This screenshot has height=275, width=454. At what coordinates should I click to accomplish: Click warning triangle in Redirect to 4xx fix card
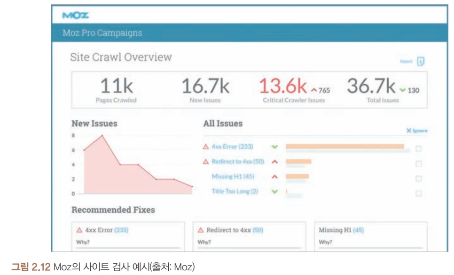tap(201, 230)
